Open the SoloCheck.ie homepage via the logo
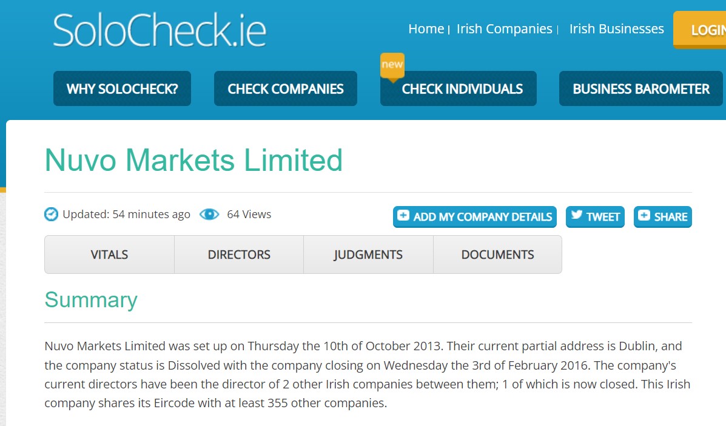Screen dimensions: 726x426 [x=159, y=28]
